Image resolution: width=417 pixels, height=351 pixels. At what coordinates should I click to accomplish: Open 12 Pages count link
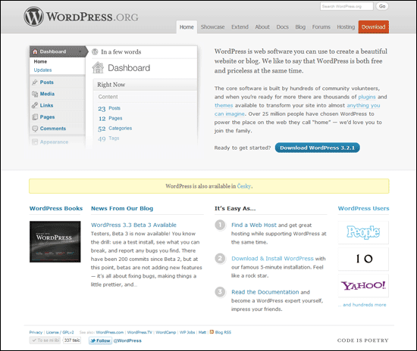click(x=111, y=118)
